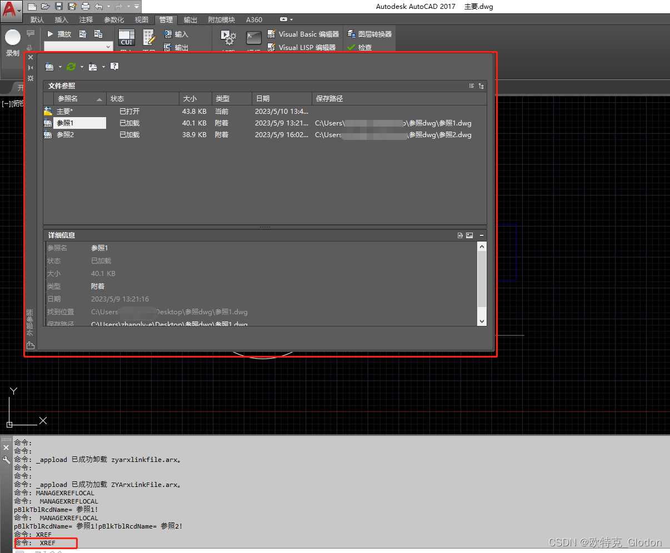Switch the details pane to preview mode
670x553 pixels.
469,235
